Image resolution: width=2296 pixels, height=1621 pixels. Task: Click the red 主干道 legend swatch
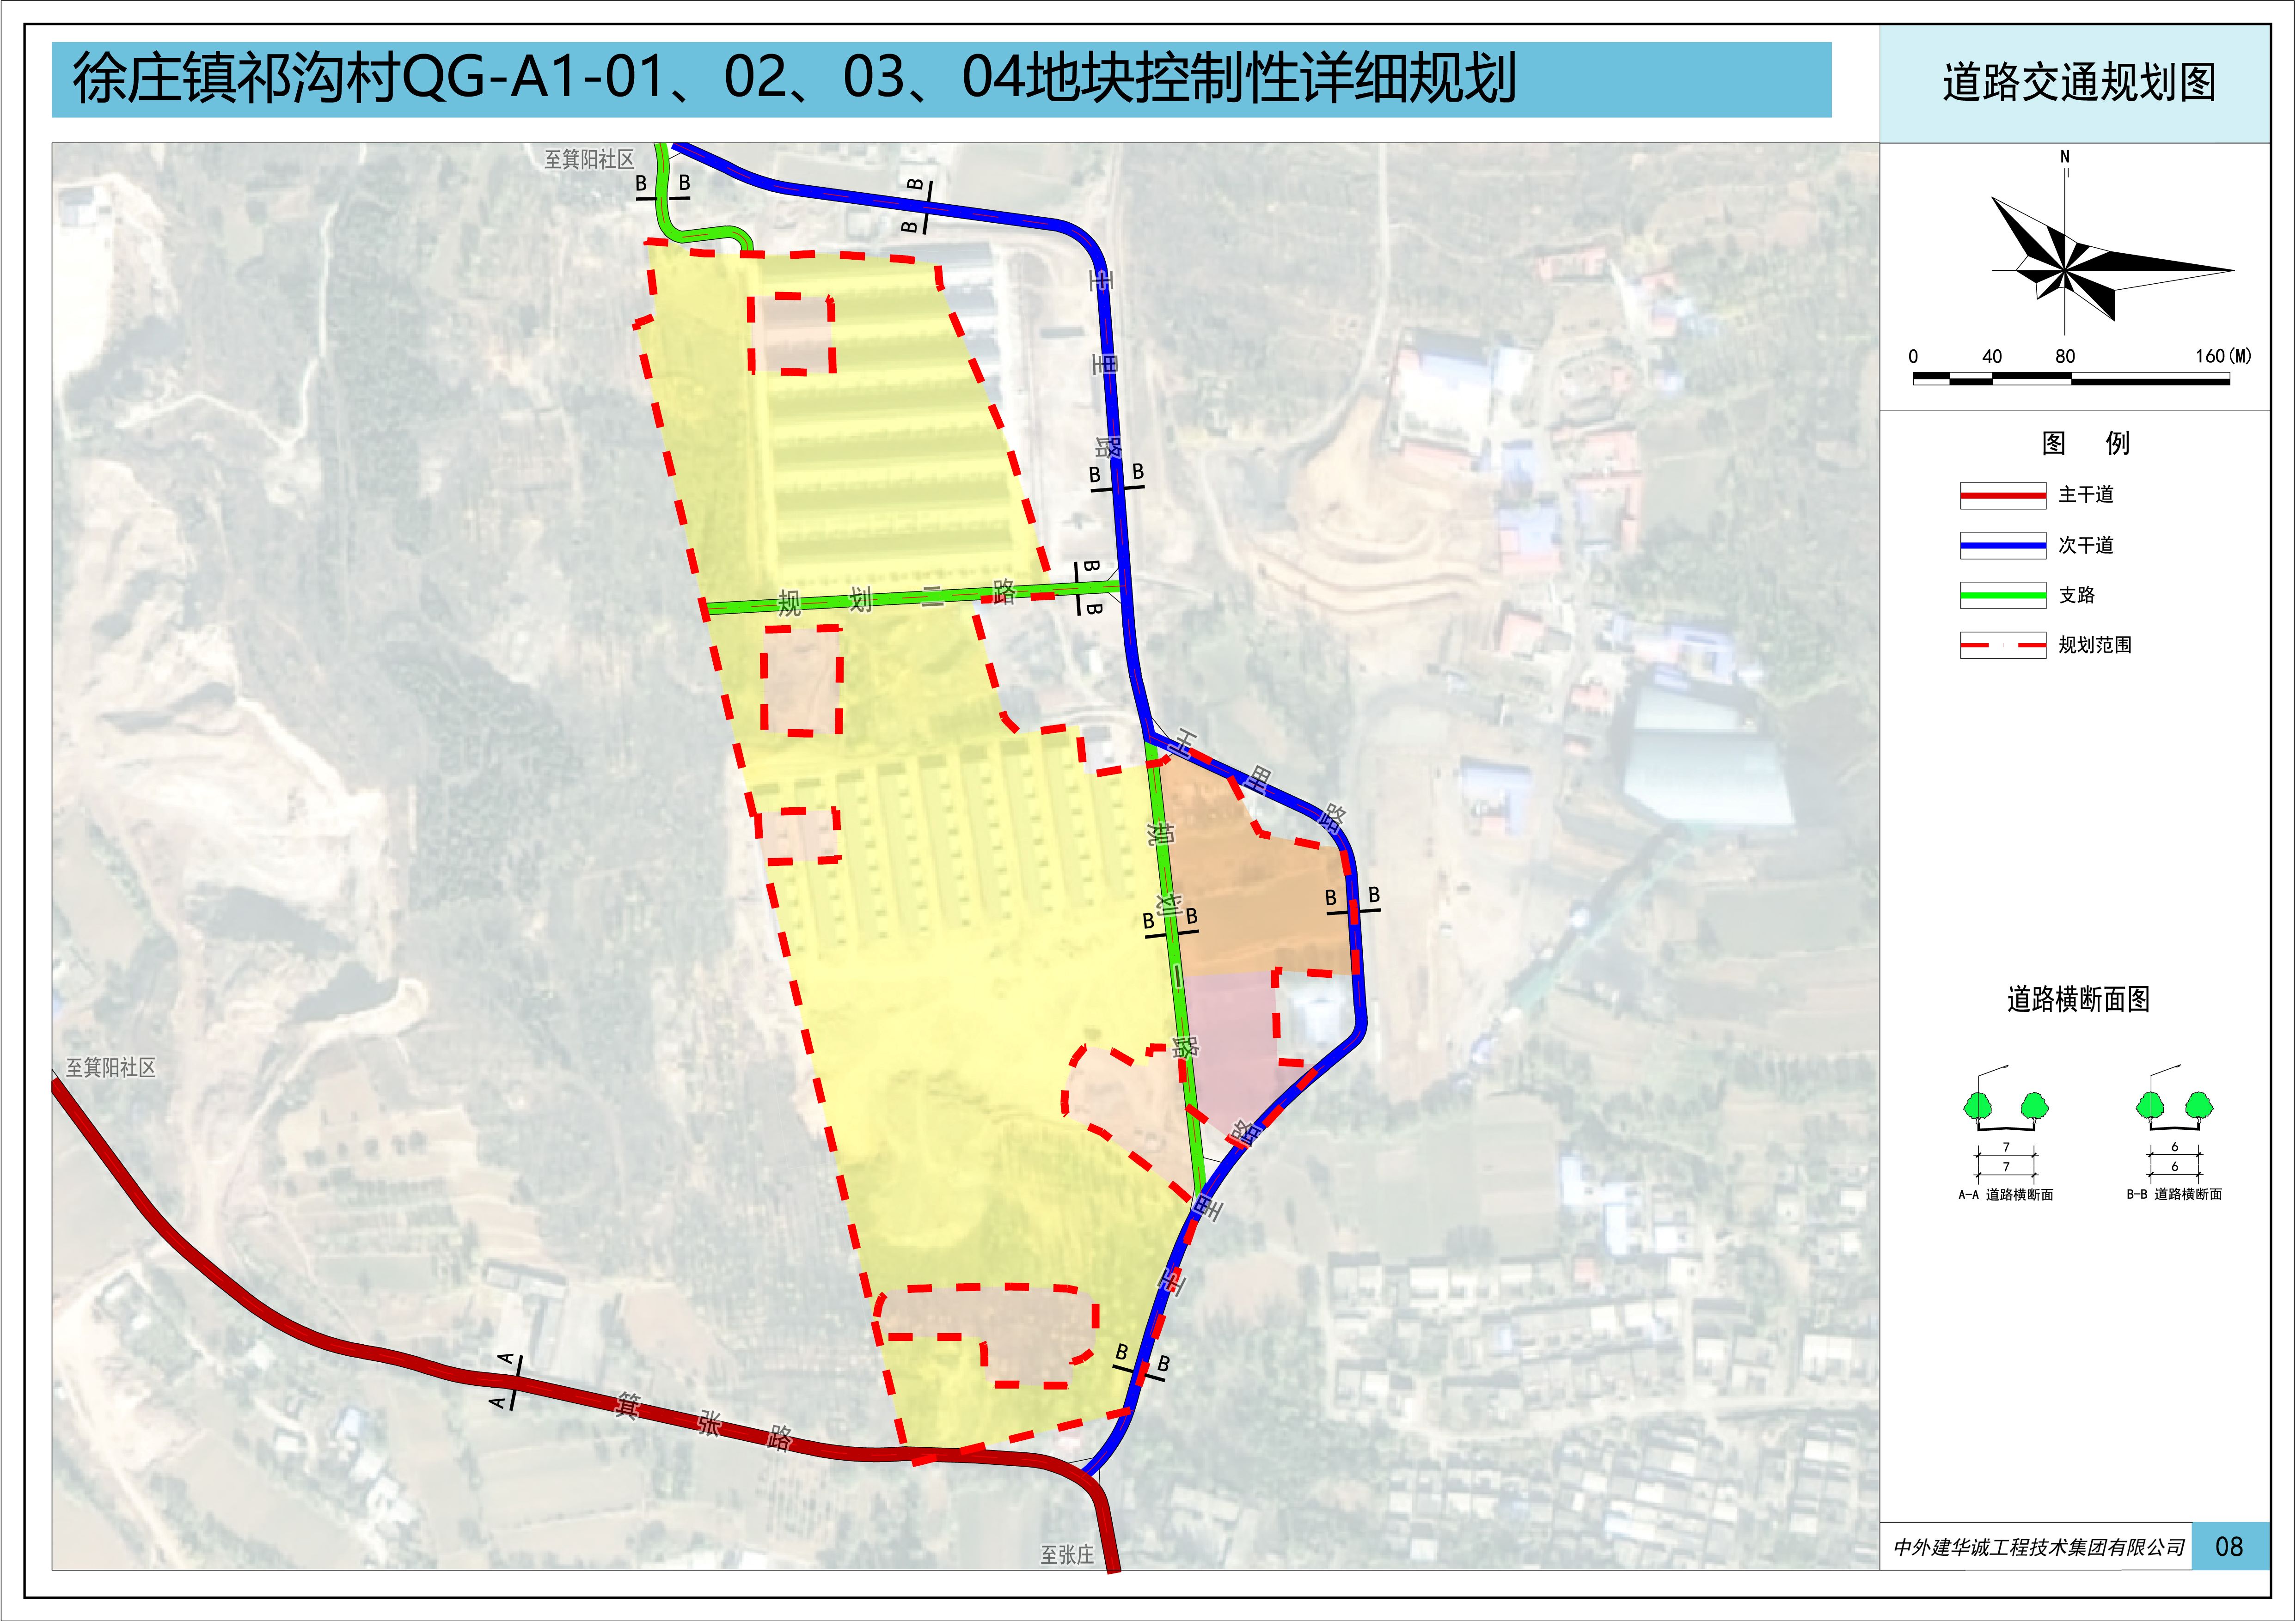tap(2002, 495)
